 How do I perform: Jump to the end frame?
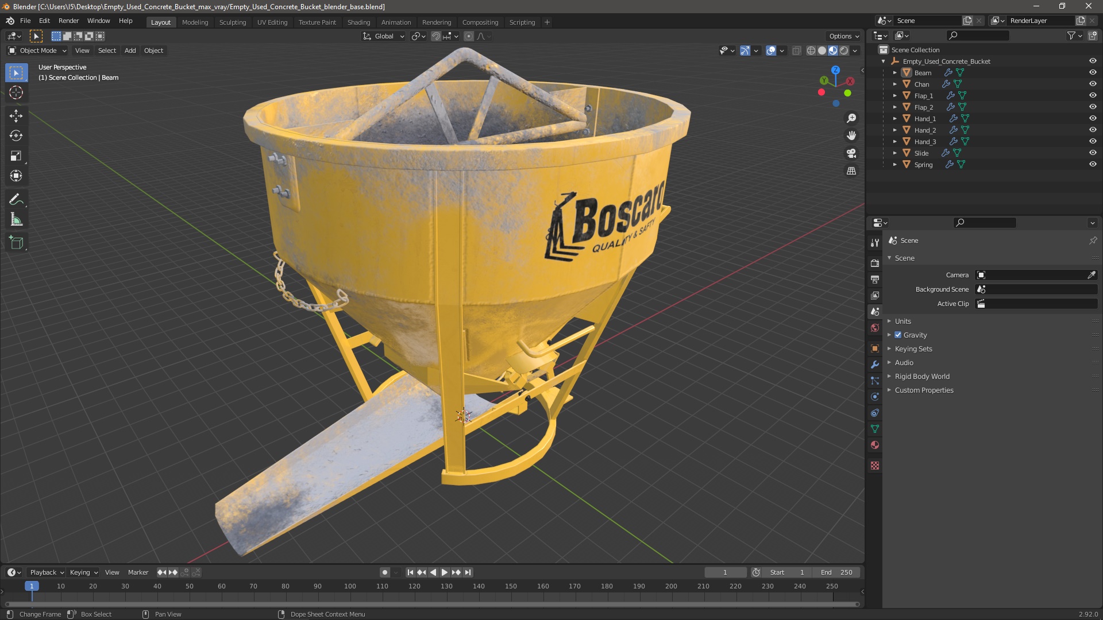click(x=468, y=572)
